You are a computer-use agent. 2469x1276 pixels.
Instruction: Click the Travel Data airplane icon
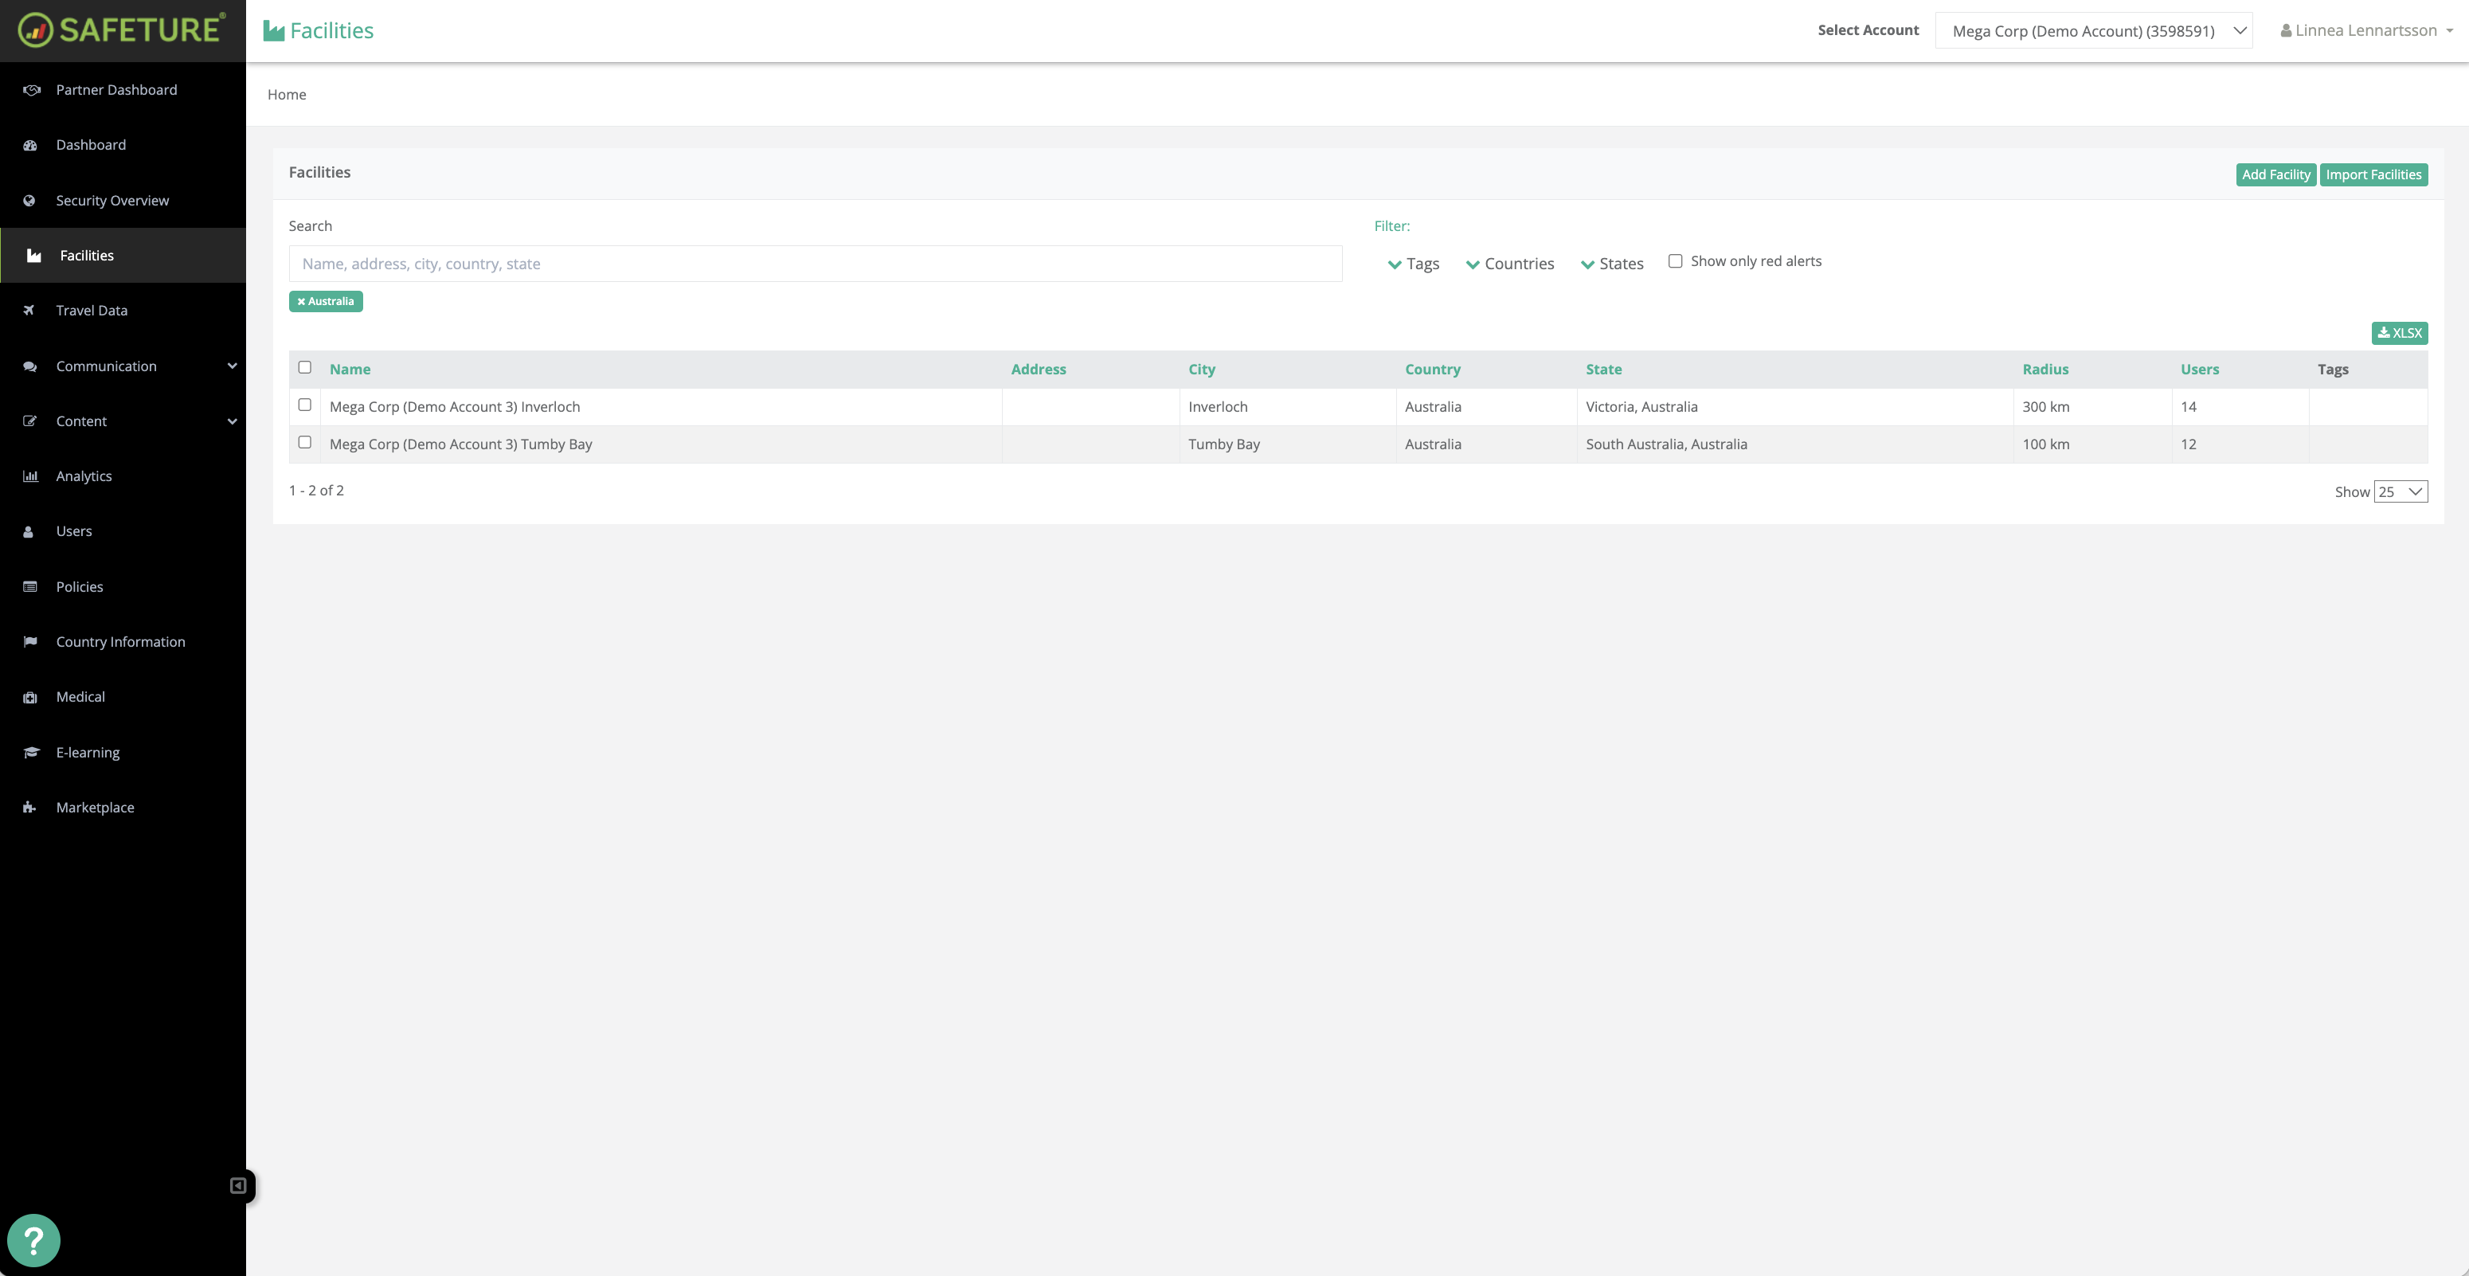(x=29, y=311)
